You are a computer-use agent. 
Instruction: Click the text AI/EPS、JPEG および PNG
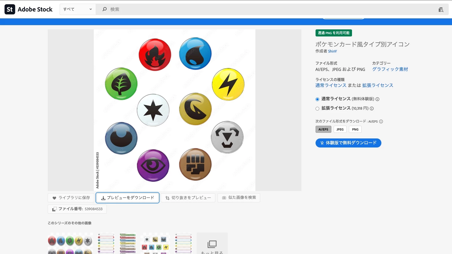(x=340, y=70)
